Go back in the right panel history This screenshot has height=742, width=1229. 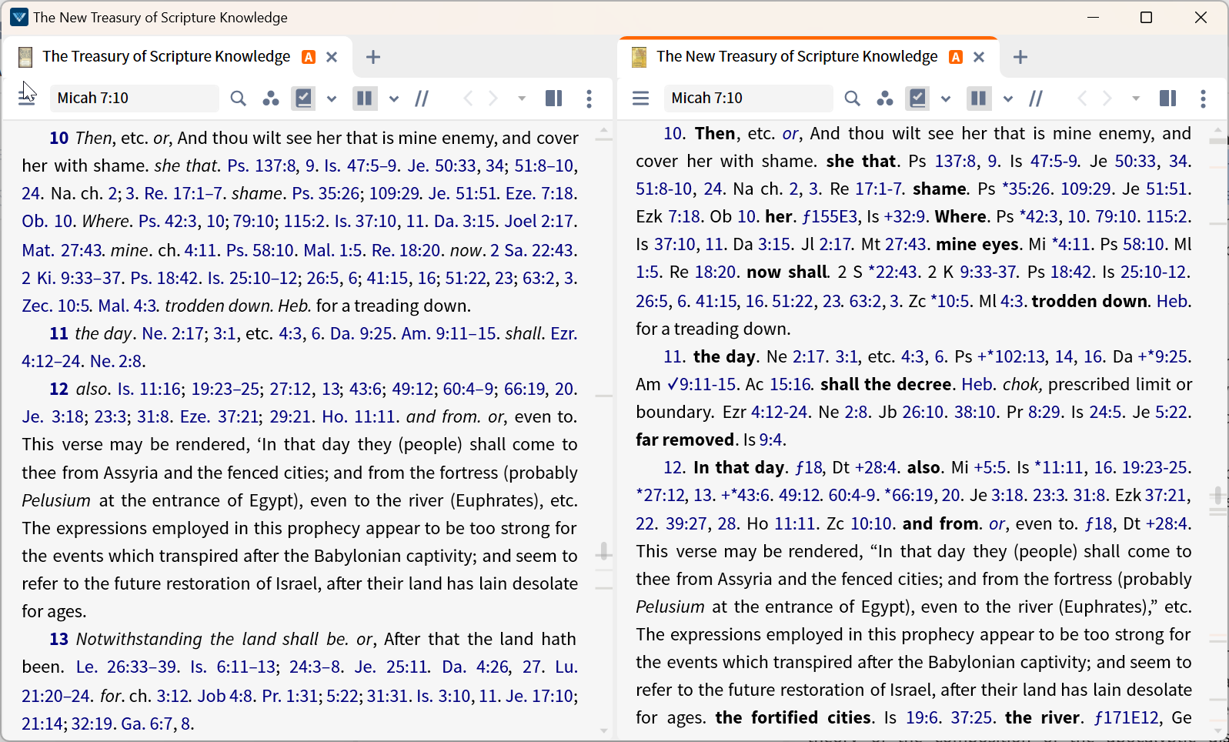(x=1082, y=98)
